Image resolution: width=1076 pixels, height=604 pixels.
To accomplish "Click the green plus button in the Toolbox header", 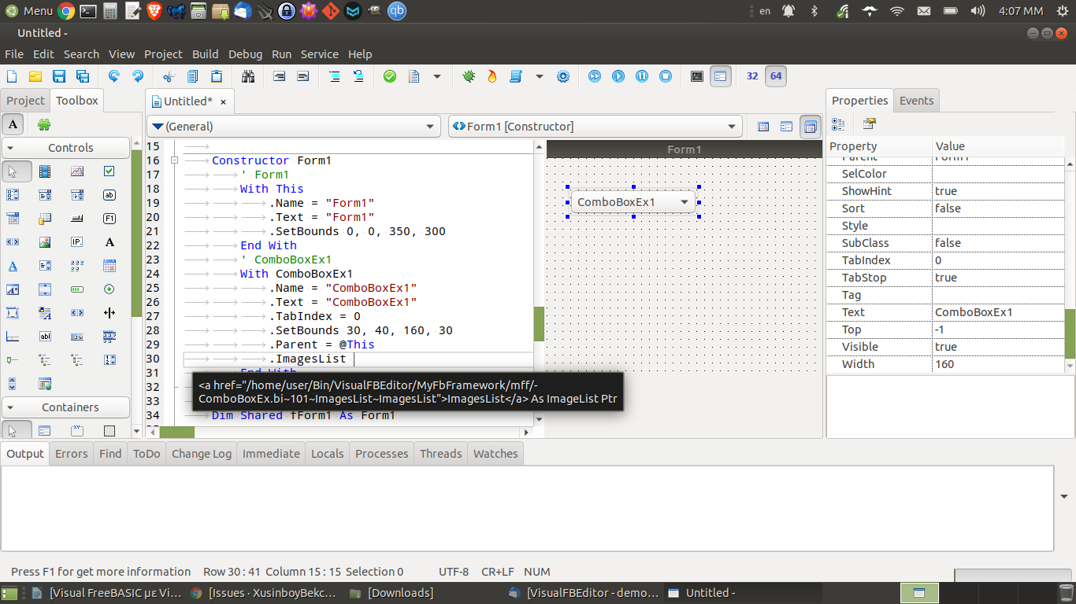I will 43,125.
